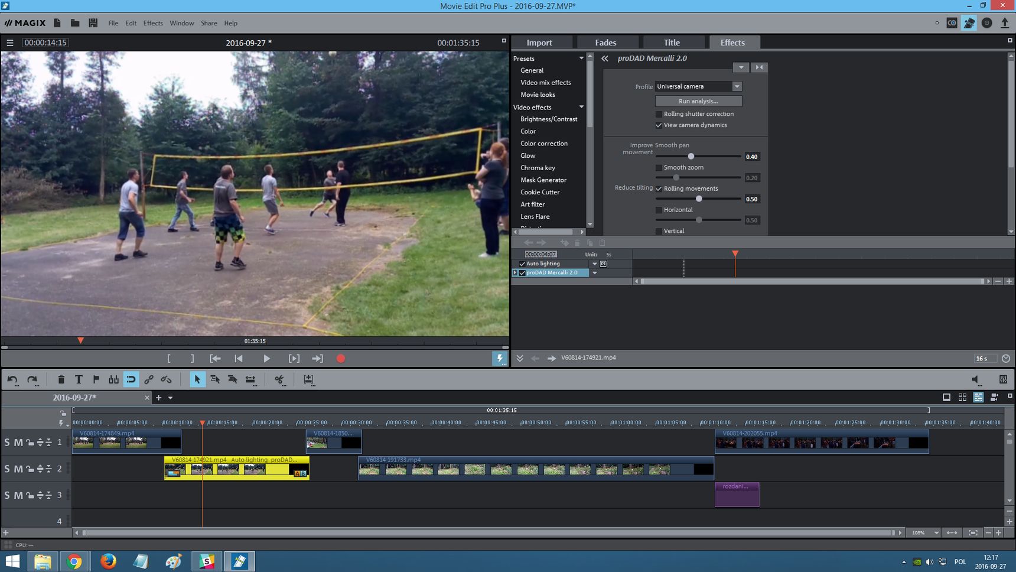Disable the proDAD Mercalli 2.0 effect checkbox
The height and width of the screenshot is (572, 1016).
(522, 272)
